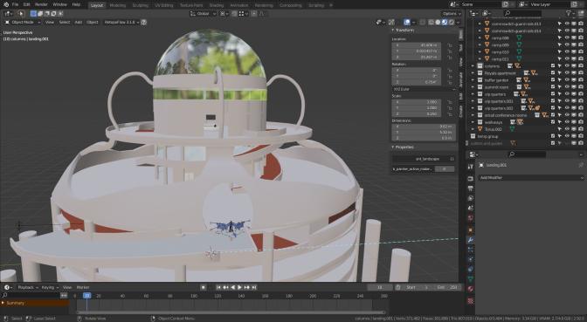The image size is (587, 322).
Task: Toggle exclude checkbox for temp group
Action: (553, 136)
